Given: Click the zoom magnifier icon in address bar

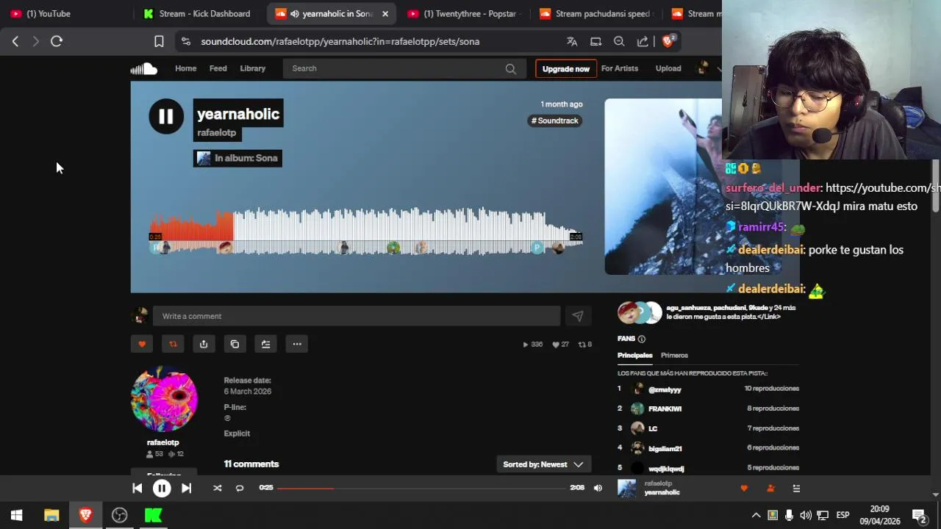Looking at the screenshot, I should [619, 41].
